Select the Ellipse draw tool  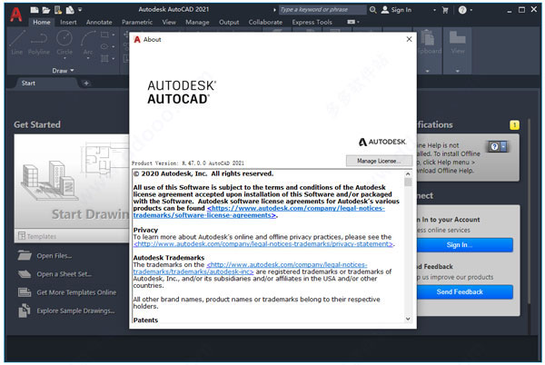[104, 46]
